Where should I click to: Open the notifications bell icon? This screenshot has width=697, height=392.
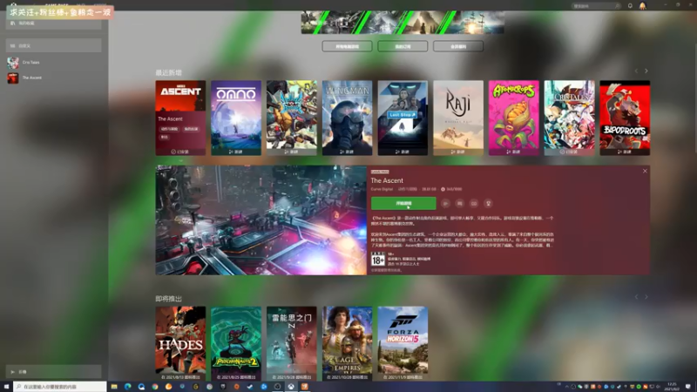pyautogui.click(x=630, y=6)
